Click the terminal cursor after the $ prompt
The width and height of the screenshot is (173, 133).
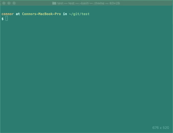[x=7, y=18]
